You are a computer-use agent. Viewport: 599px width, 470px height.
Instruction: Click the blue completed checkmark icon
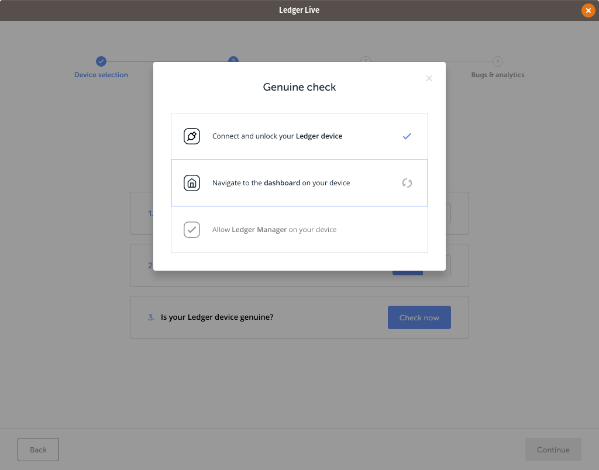pyautogui.click(x=407, y=136)
